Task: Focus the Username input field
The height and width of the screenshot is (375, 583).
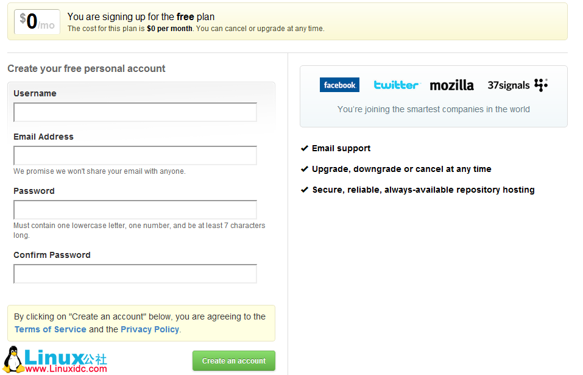Action: click(x=135, y=112)
